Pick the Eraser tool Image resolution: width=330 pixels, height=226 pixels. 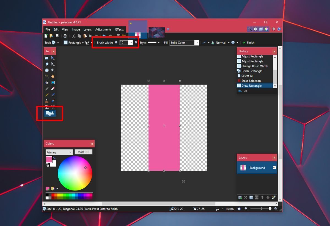point(53,88)
